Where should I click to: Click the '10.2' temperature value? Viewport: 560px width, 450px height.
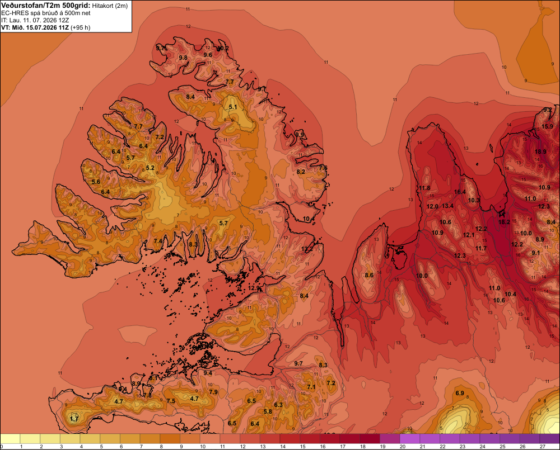(223, 48)
